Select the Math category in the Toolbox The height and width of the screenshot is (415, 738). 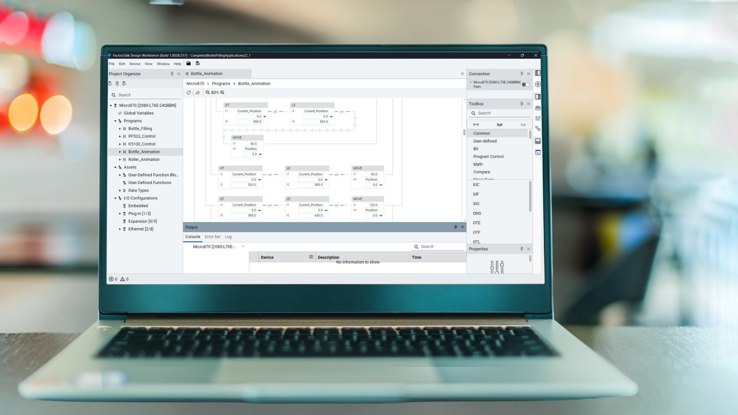[477, 164]
